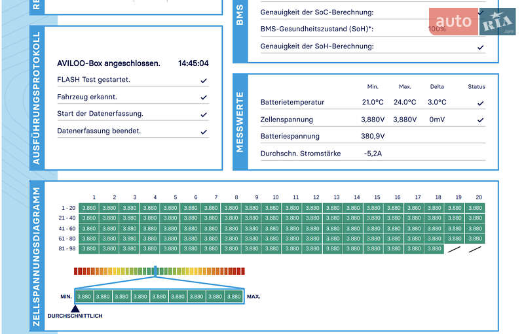The height and width of the screenshot is (334, 524).
Task: Click the auto RIA logo watermark
Action: click(x=472, y=22)
